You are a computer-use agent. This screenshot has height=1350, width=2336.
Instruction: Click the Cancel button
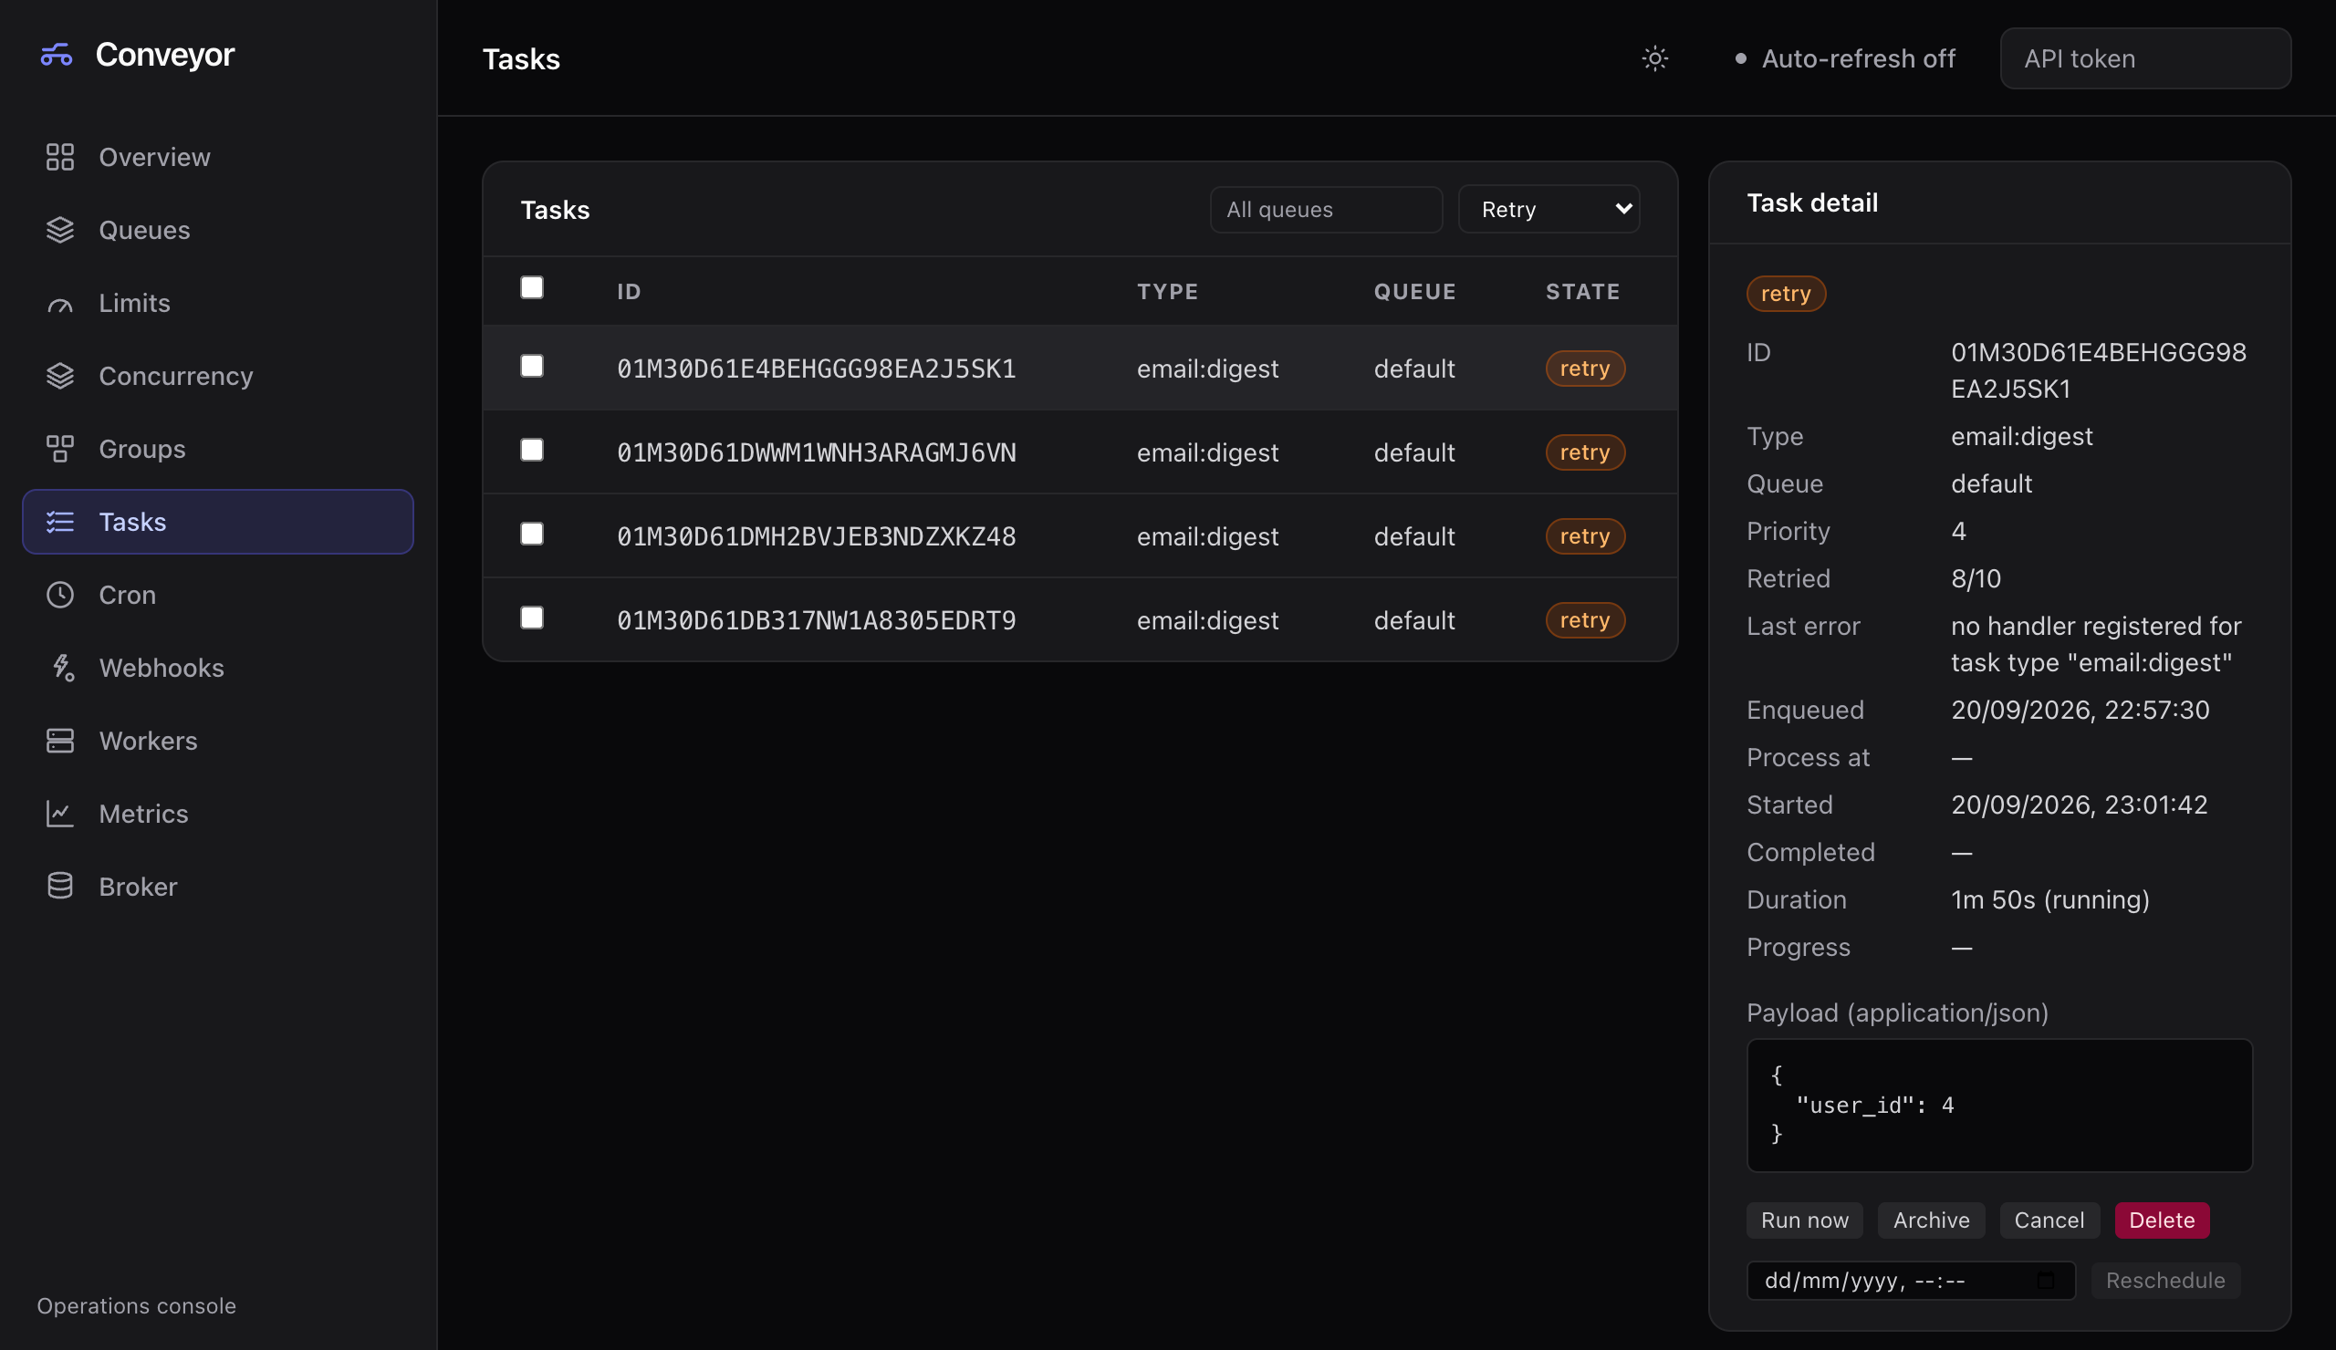[x=2049, y=1220]
